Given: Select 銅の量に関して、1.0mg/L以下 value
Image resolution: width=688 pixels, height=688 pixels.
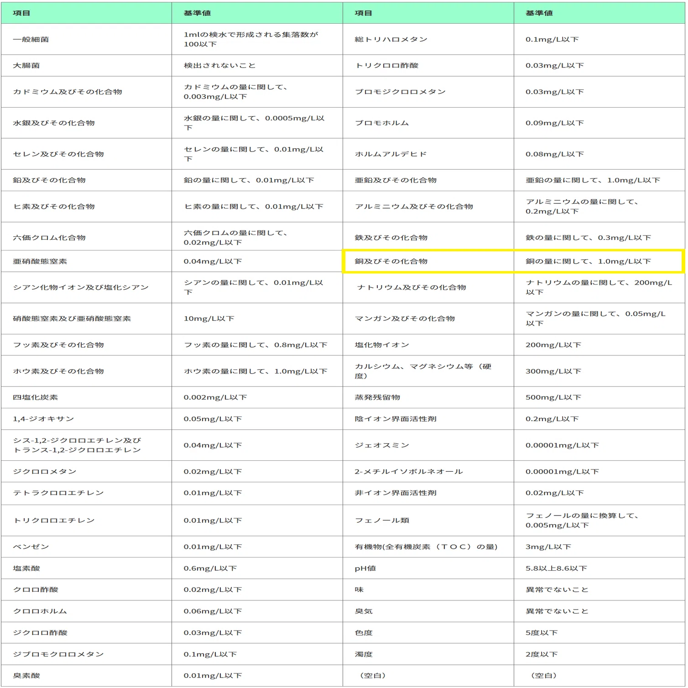Looking at the screenshot, I should click(588, 261).
